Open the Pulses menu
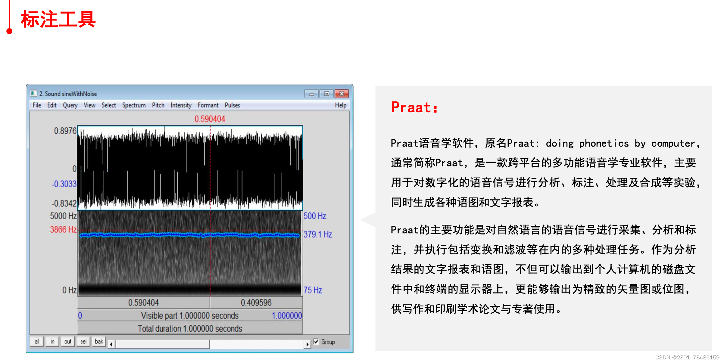Screen dimensions: 724x363 point(232,105)
